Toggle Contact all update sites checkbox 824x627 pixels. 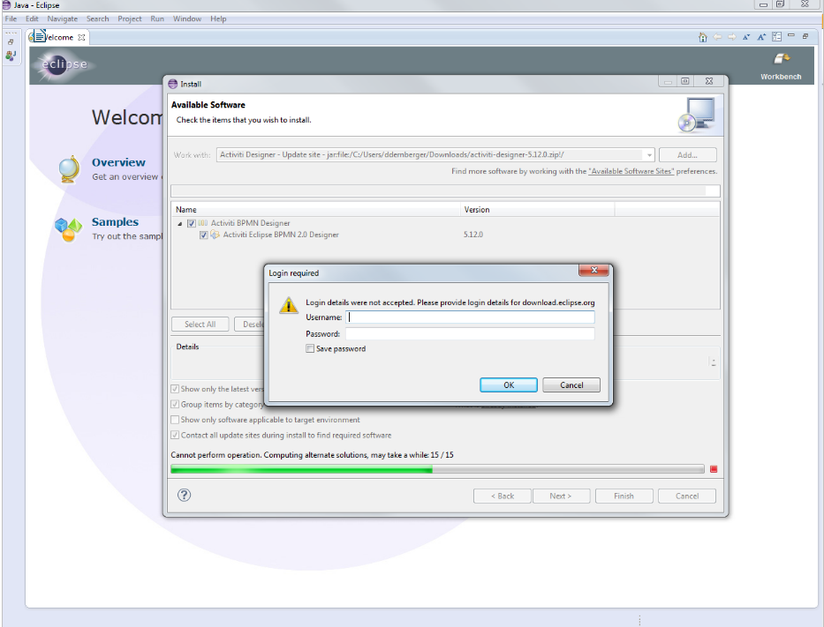[175, 435]
